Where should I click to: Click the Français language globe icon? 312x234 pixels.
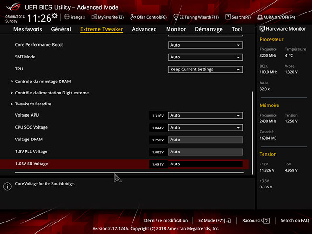(x=67, y=17)
